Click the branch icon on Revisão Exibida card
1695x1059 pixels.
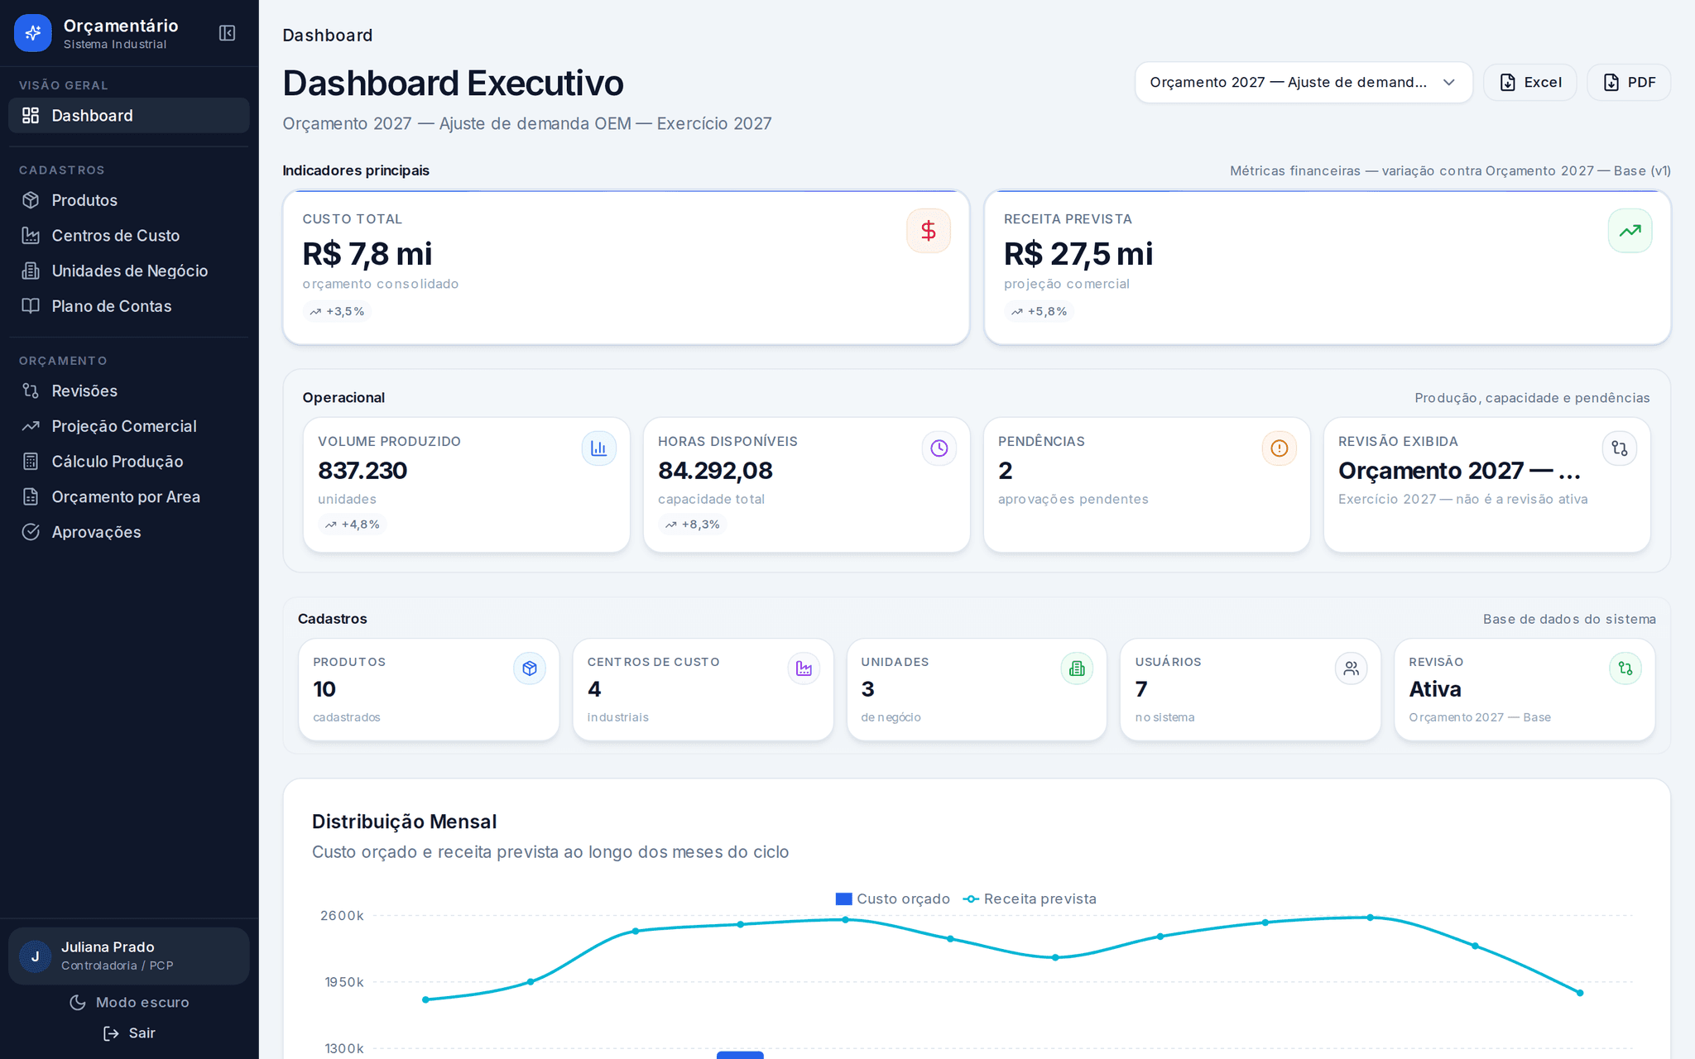[1619, 448]
